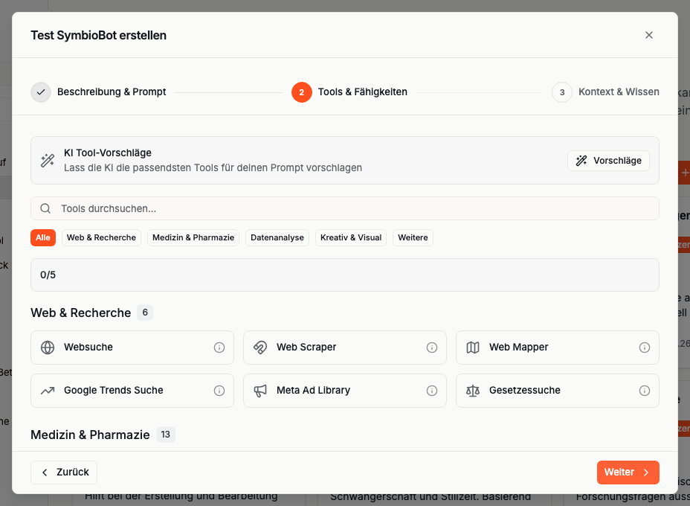Viewport: 690px width, 506px height.
Task: Show info for Google Trends Suche
Action: [219, 391]
